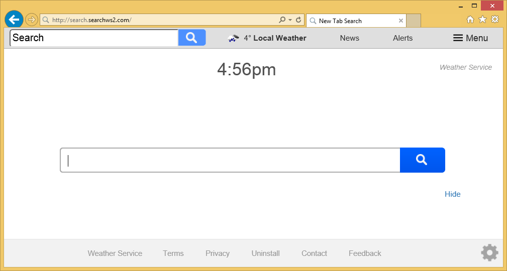Screen dimensions: 507x271
Task: Open Favorites star icon
Action: [x=482, y=20]
